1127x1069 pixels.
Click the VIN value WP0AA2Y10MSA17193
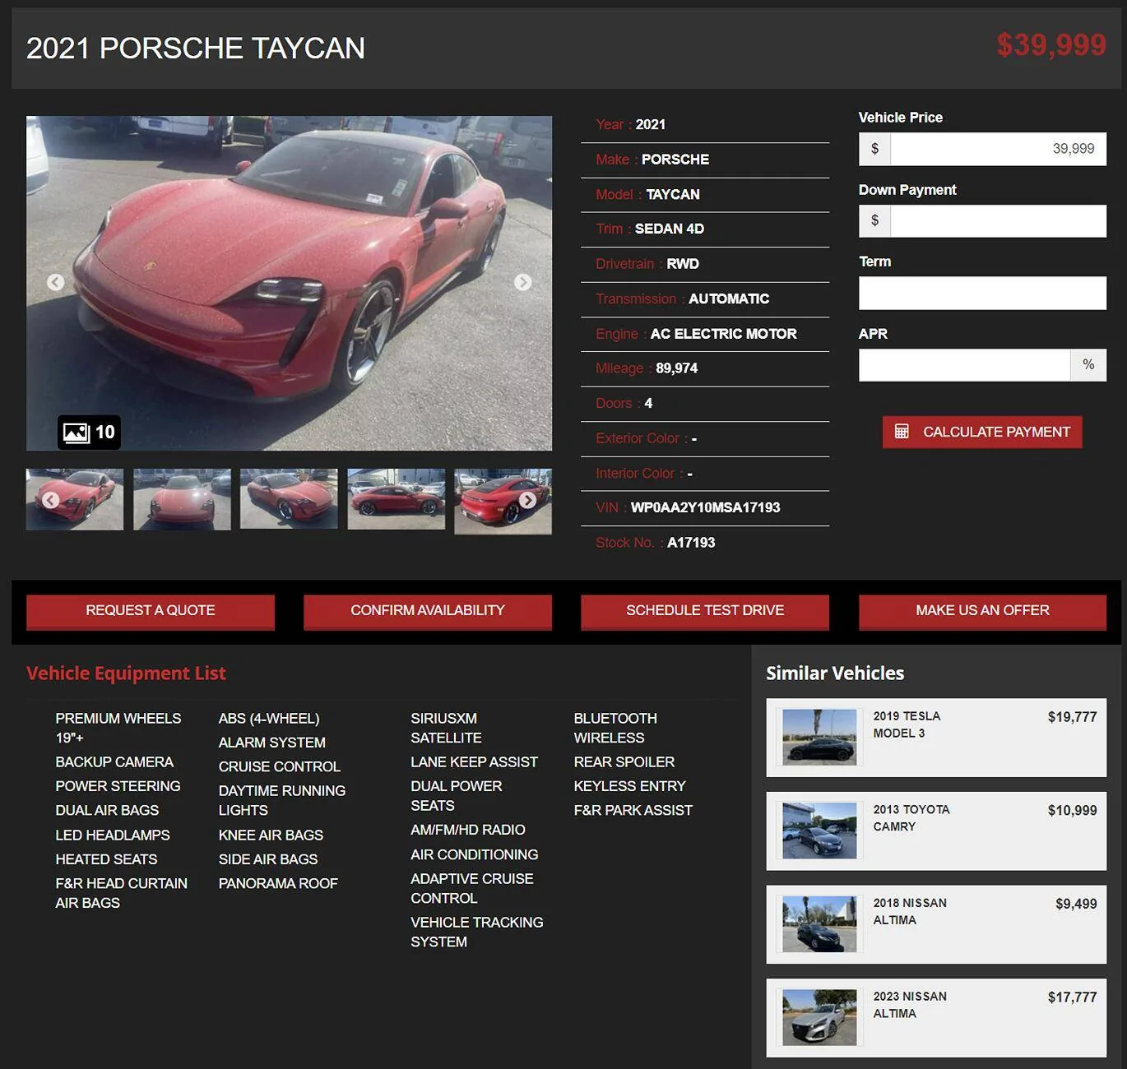pos(706,508)
